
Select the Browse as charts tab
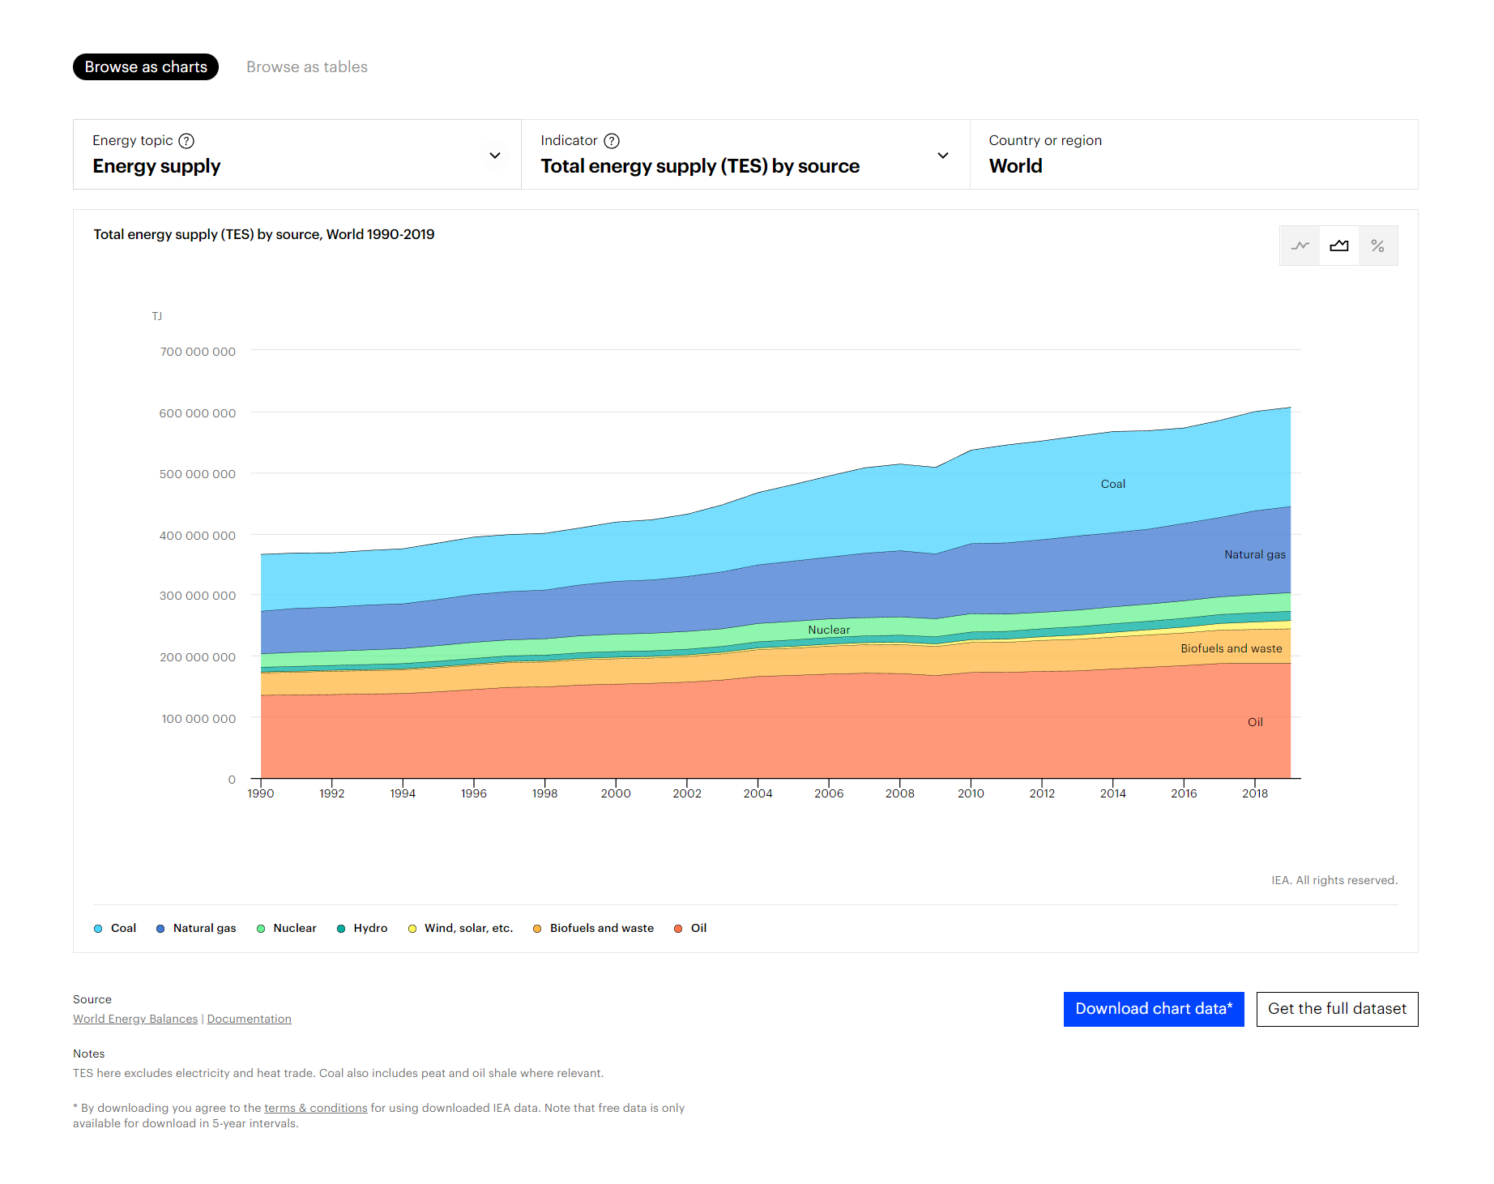[x=145, y=66]
